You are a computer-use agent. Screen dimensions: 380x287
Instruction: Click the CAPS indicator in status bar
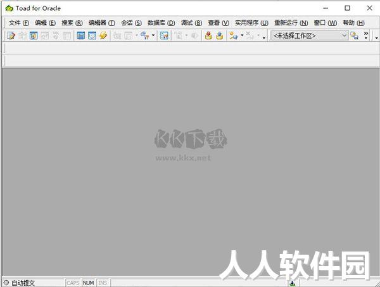click(x=73, y=283)
